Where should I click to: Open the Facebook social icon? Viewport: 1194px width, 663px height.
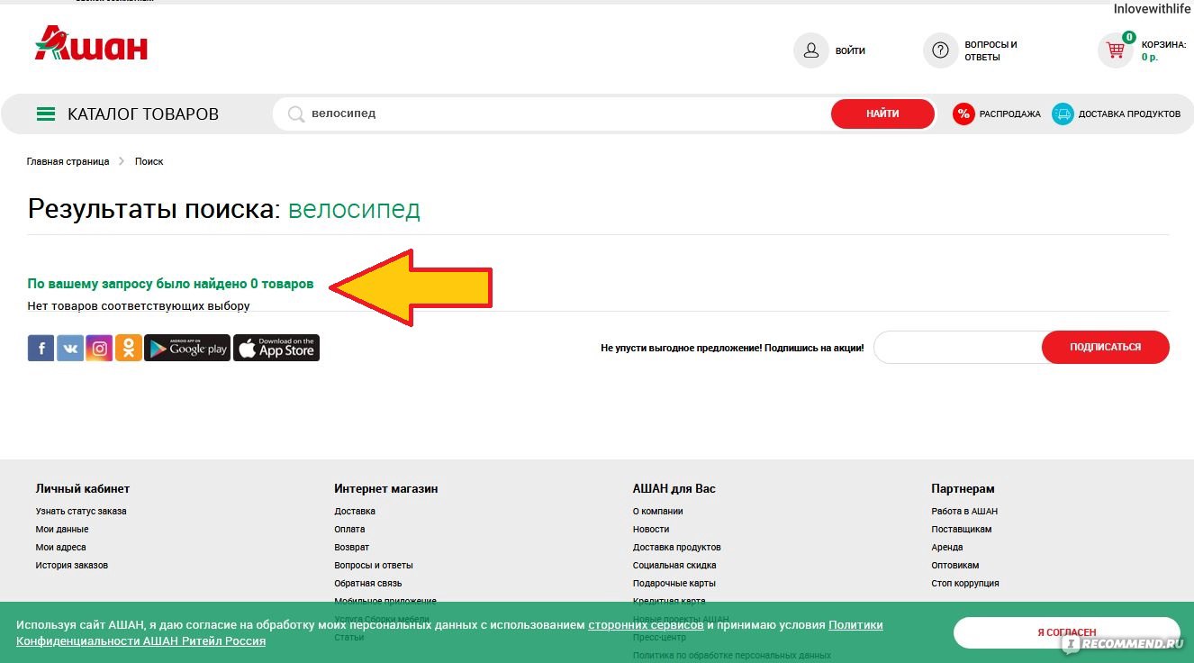click(41, 348)
